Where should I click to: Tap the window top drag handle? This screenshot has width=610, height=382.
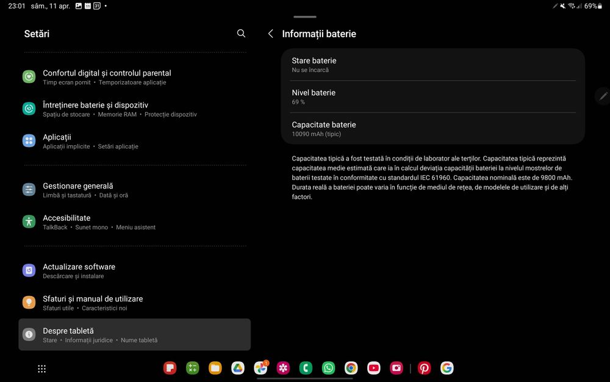305,16
